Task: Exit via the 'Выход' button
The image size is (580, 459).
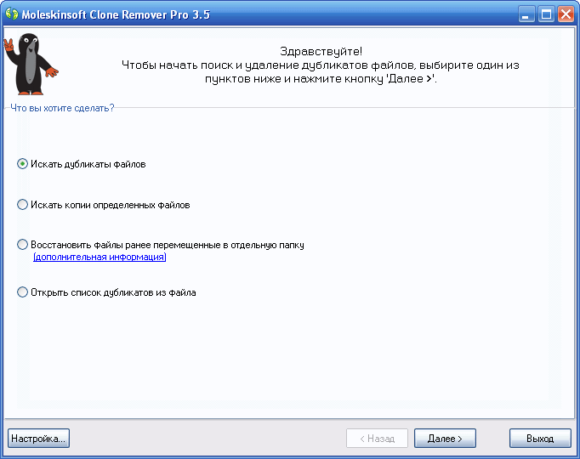Action: pos(540,439)
